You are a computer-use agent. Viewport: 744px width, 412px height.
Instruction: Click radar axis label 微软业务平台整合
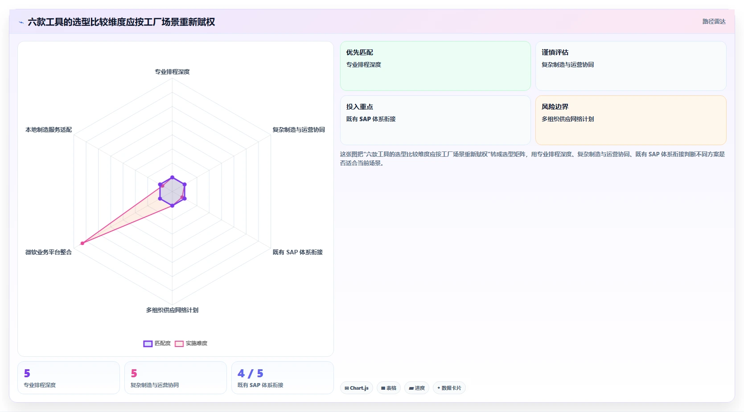[x=49, y=252]
